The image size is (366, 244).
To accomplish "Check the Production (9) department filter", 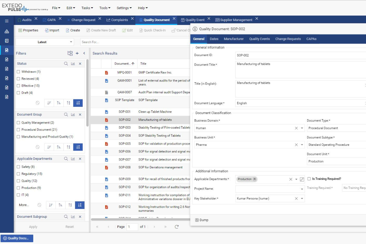I will (x=18, y=188).
